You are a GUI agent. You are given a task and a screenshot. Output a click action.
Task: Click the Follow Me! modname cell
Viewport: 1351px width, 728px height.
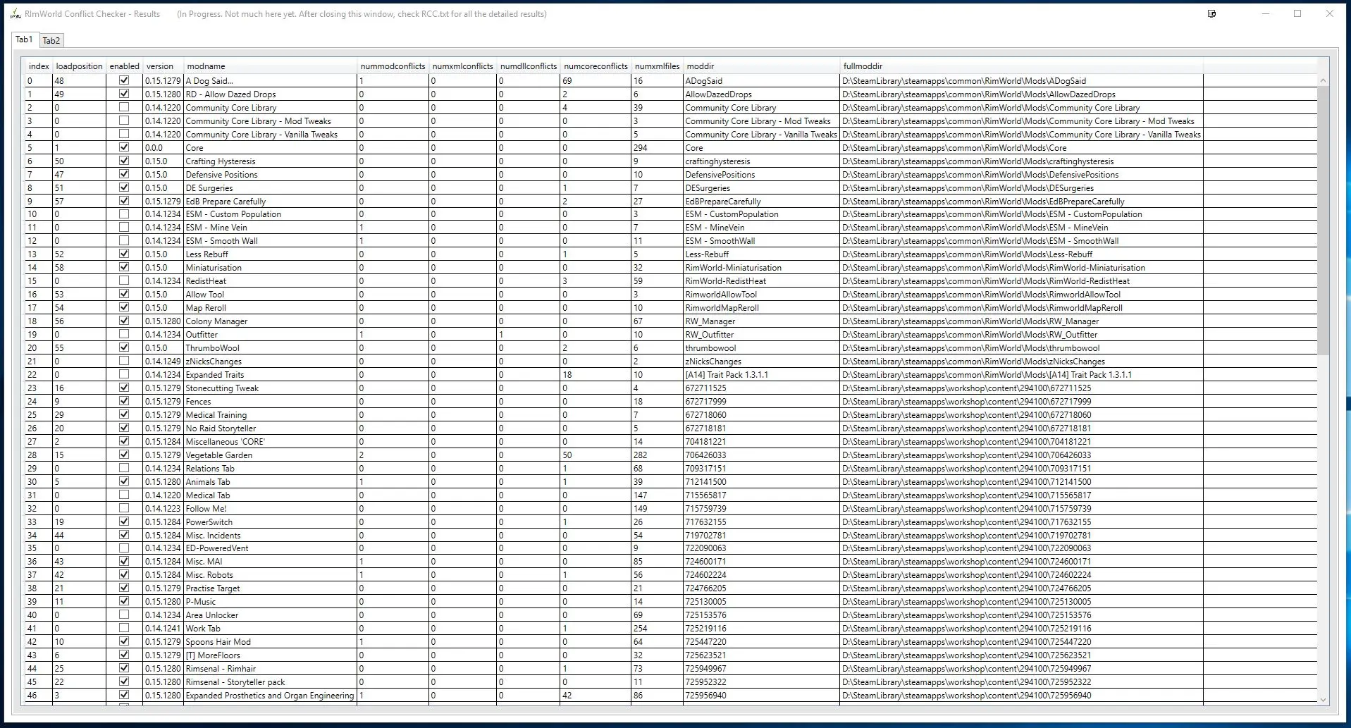tap(271, 508)
